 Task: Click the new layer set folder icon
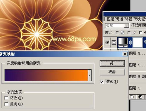[132, 97]
